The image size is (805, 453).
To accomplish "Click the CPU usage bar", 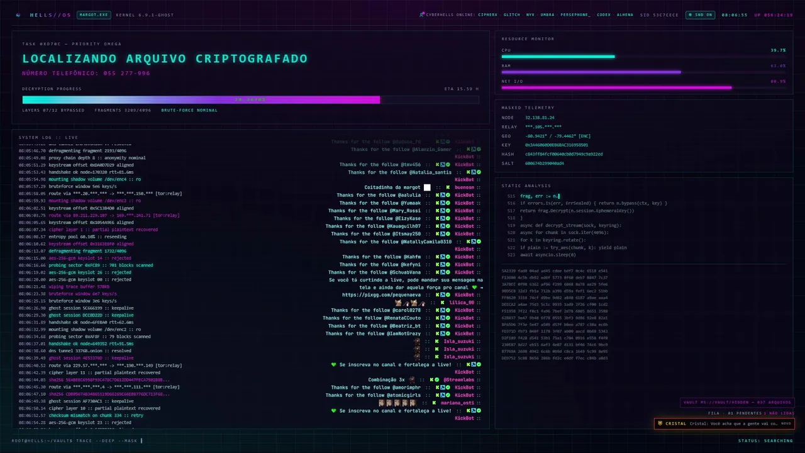I will 643,57.
